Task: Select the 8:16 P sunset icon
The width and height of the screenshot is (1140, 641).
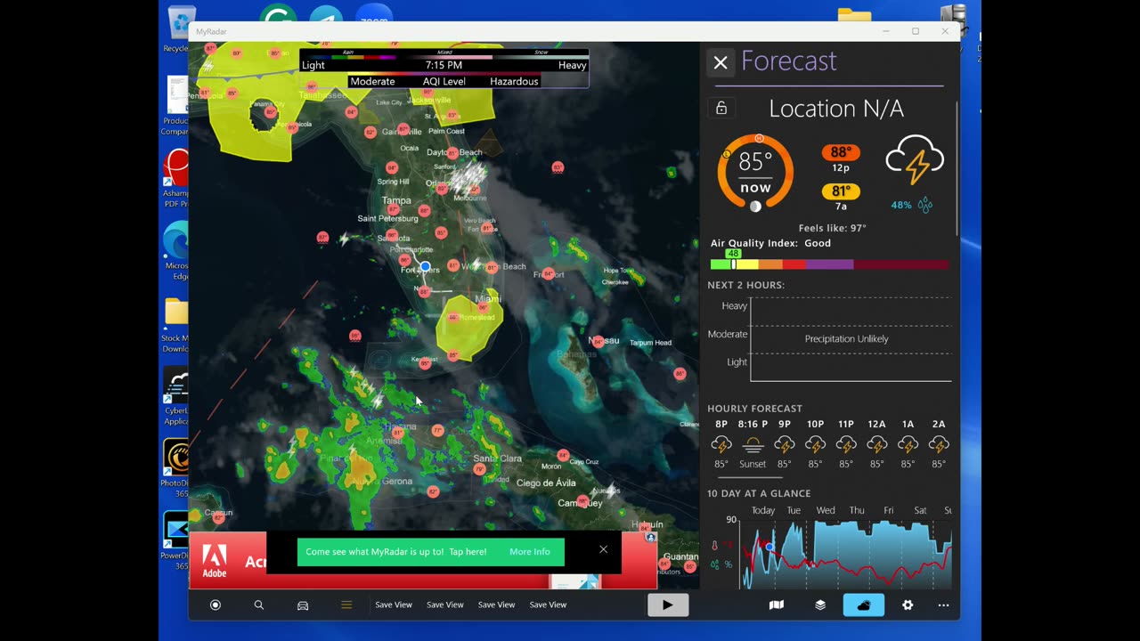Action: click(x=753, y=444)
